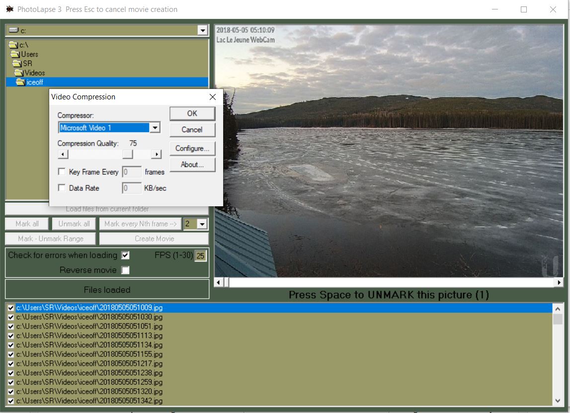The width and height of the screenshot is (570, 413).
Task: Click the c:\ root folder icon in the tree
Action: (13, 44)
